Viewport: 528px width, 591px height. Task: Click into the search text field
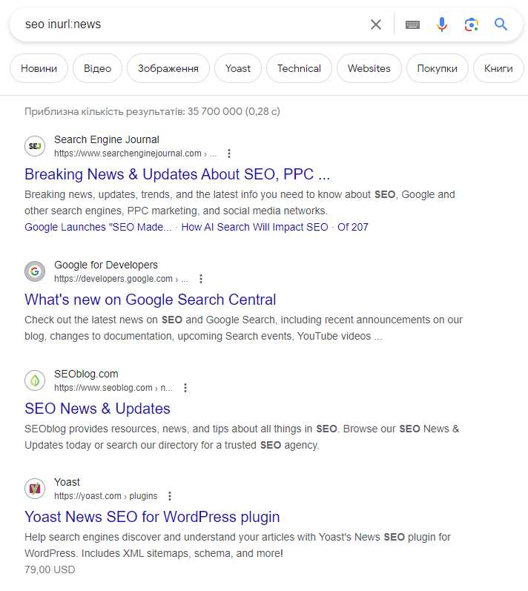(x=185, y=24)
